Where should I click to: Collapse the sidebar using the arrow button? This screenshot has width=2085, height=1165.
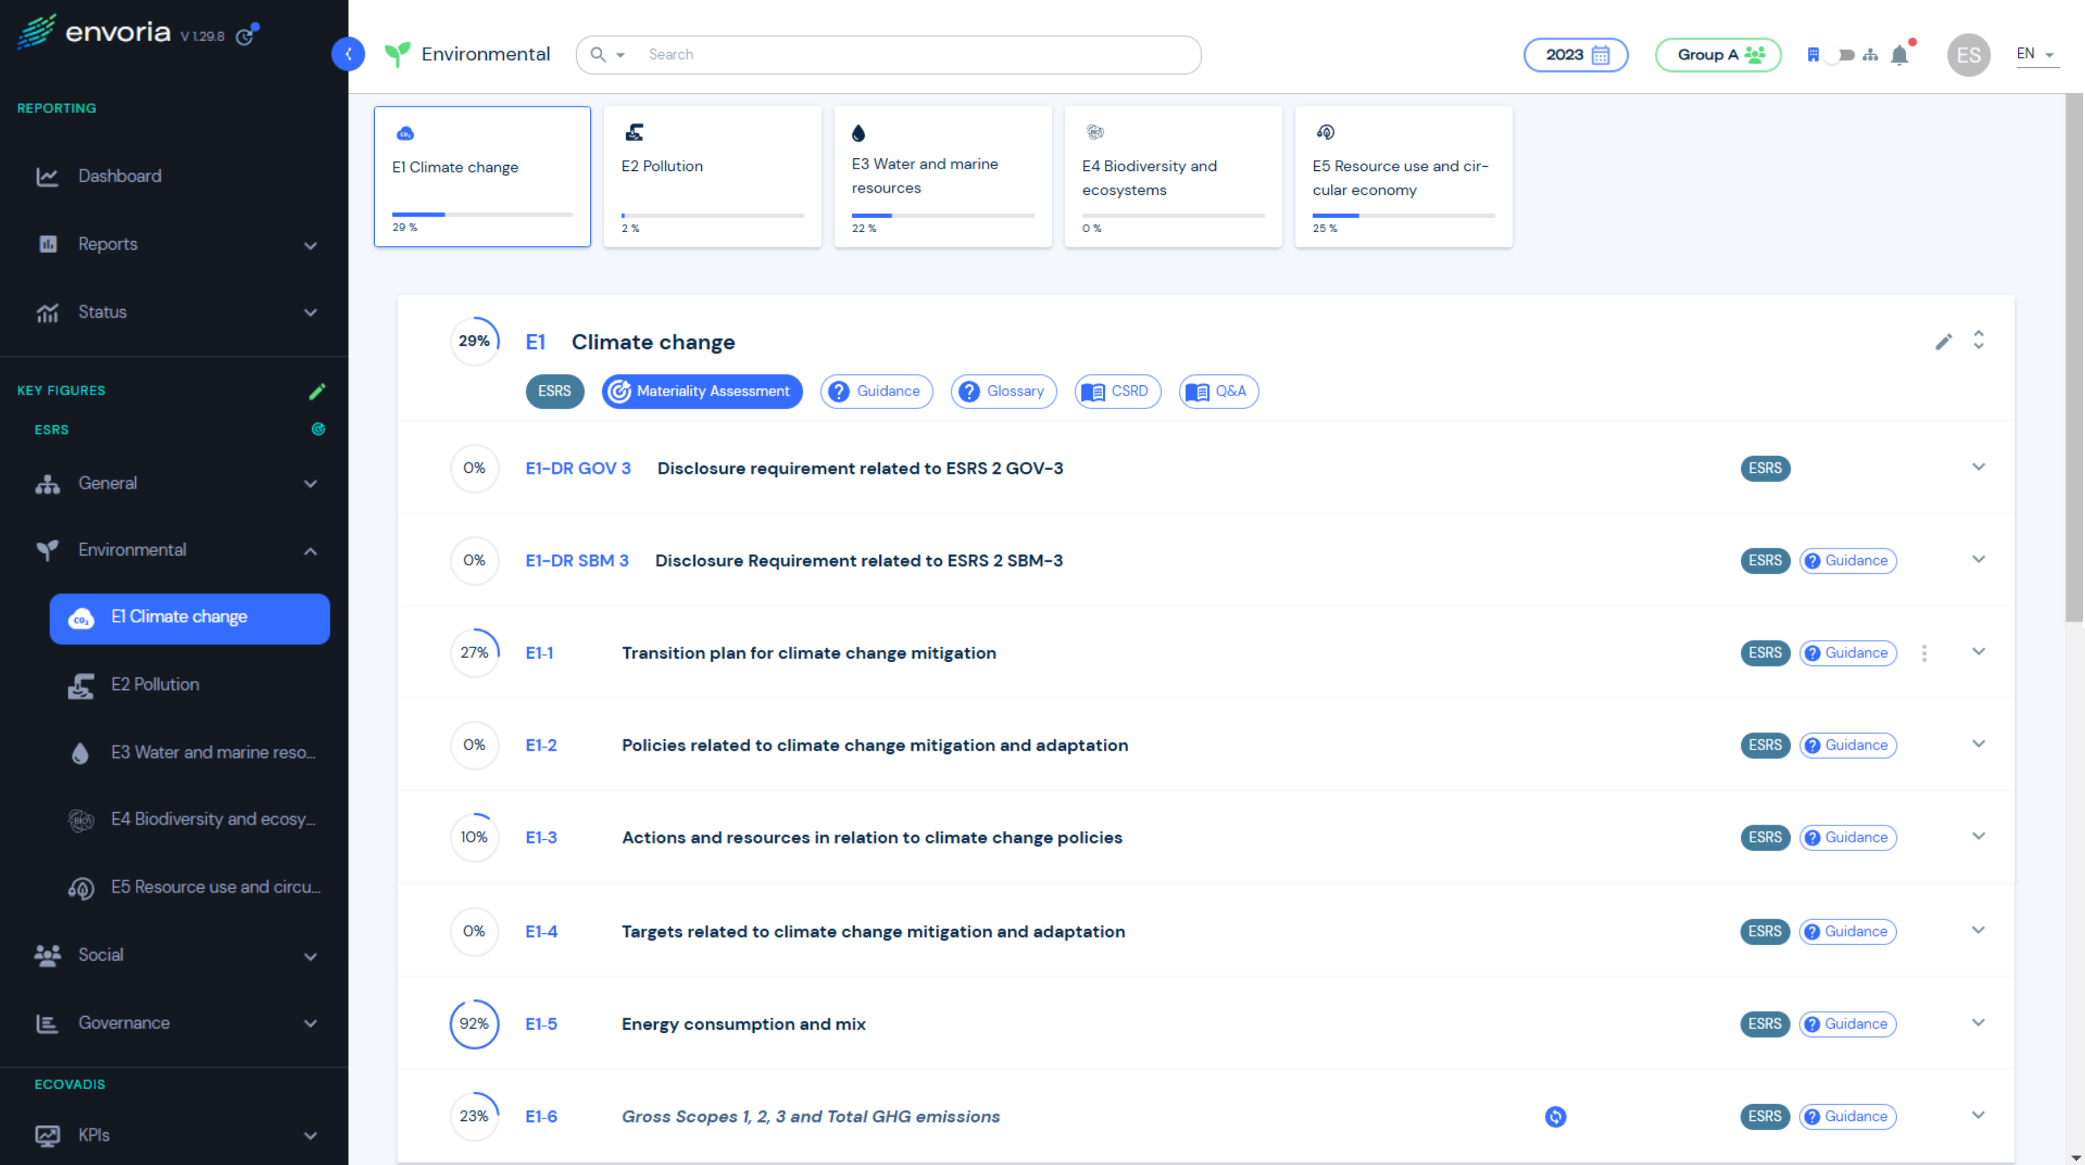348,54
